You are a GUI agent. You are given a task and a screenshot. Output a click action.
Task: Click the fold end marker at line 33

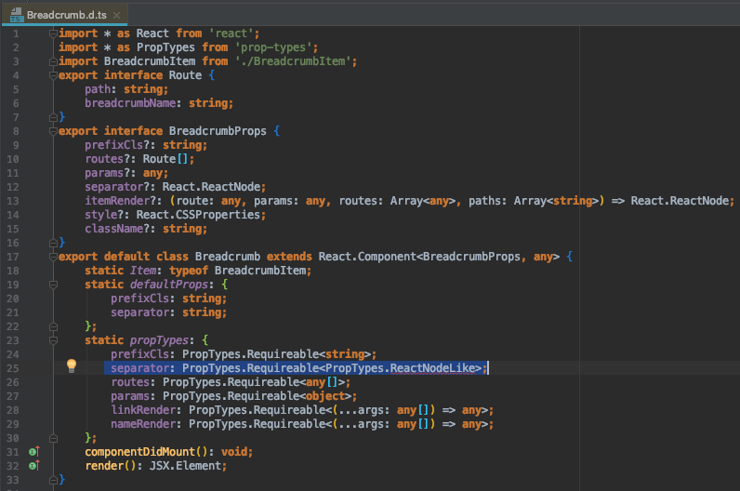(x=53, y=480)
